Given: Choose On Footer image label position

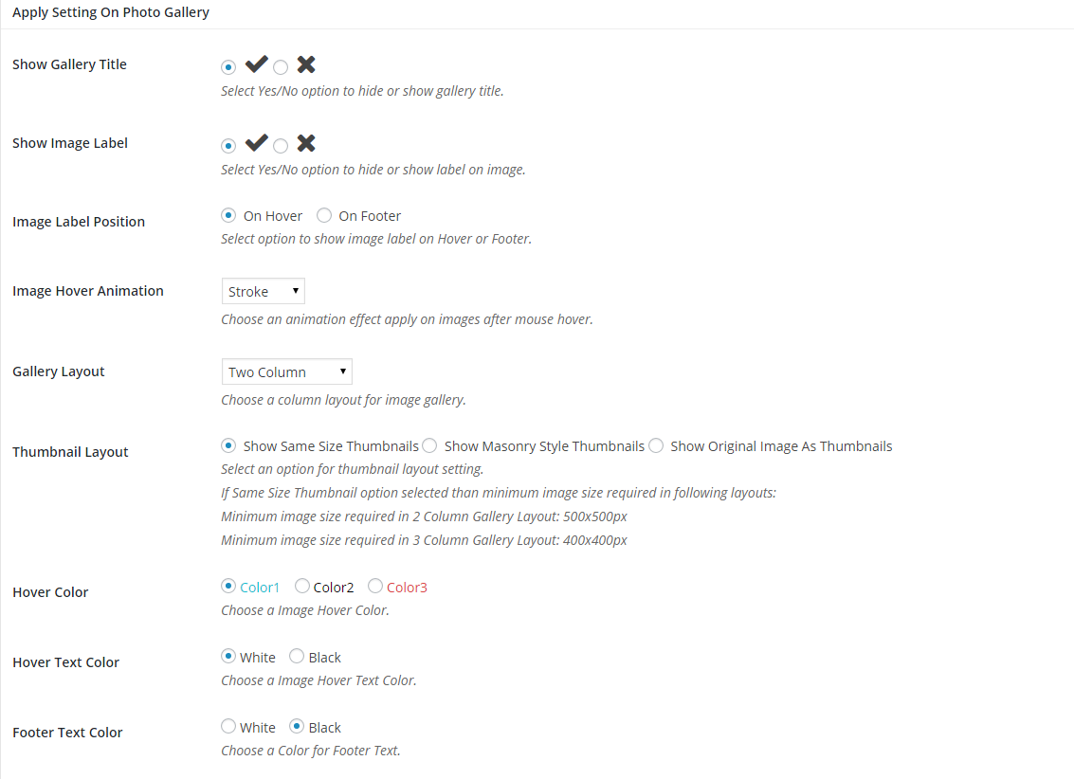Looking at the screenshot, I should tap(324, 215).
